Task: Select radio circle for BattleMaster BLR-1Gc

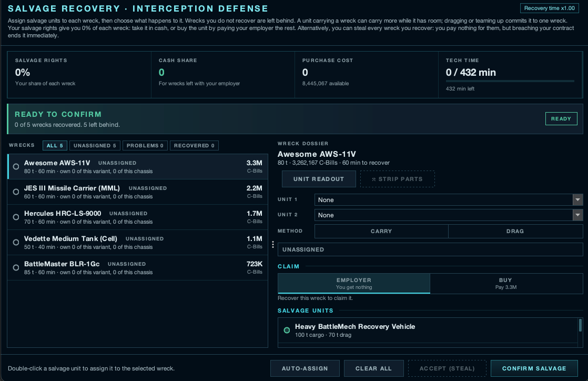Action: coord(16,268)
